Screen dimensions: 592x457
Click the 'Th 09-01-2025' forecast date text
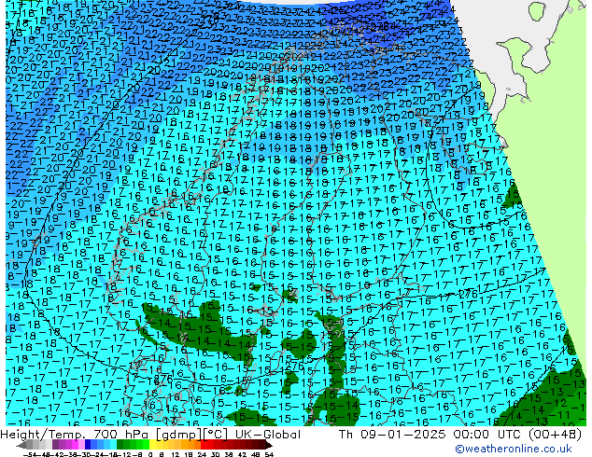click(392, 435)
